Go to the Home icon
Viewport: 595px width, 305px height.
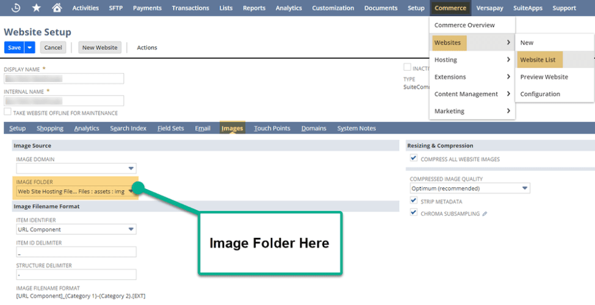click(57, 7)
